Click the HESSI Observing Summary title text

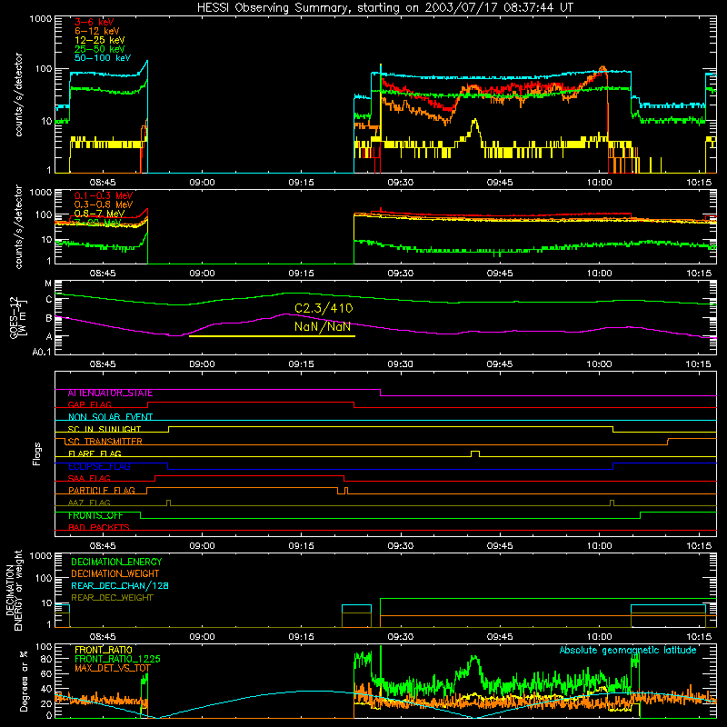pyautogui.click(x=384, y=8)
